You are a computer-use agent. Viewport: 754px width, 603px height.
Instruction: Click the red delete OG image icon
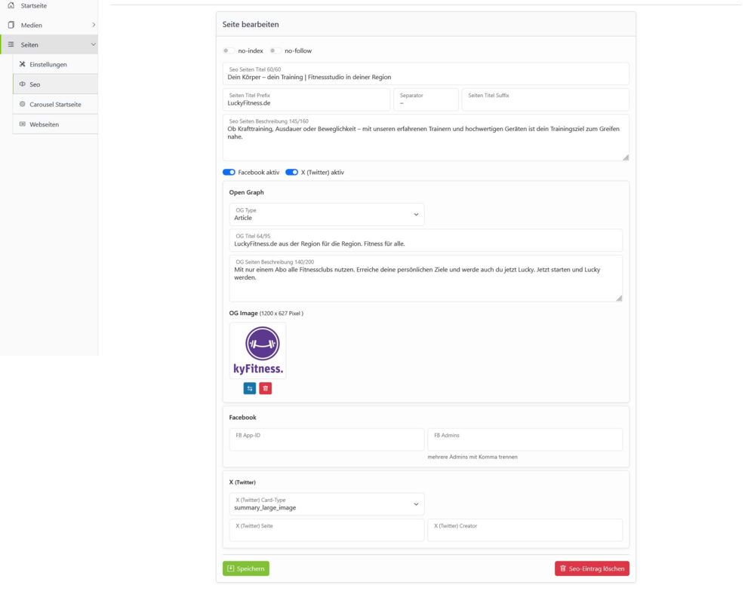(x=266, y=388)
